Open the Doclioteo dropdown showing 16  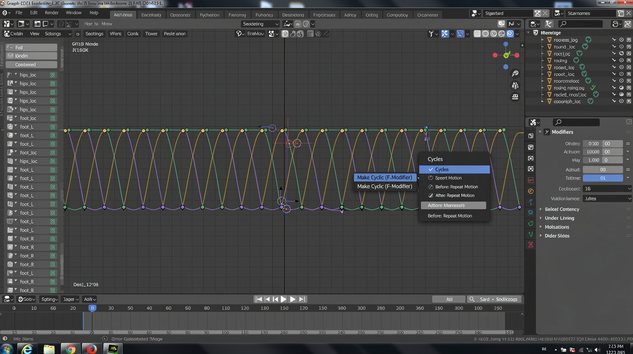click(608, 188)
